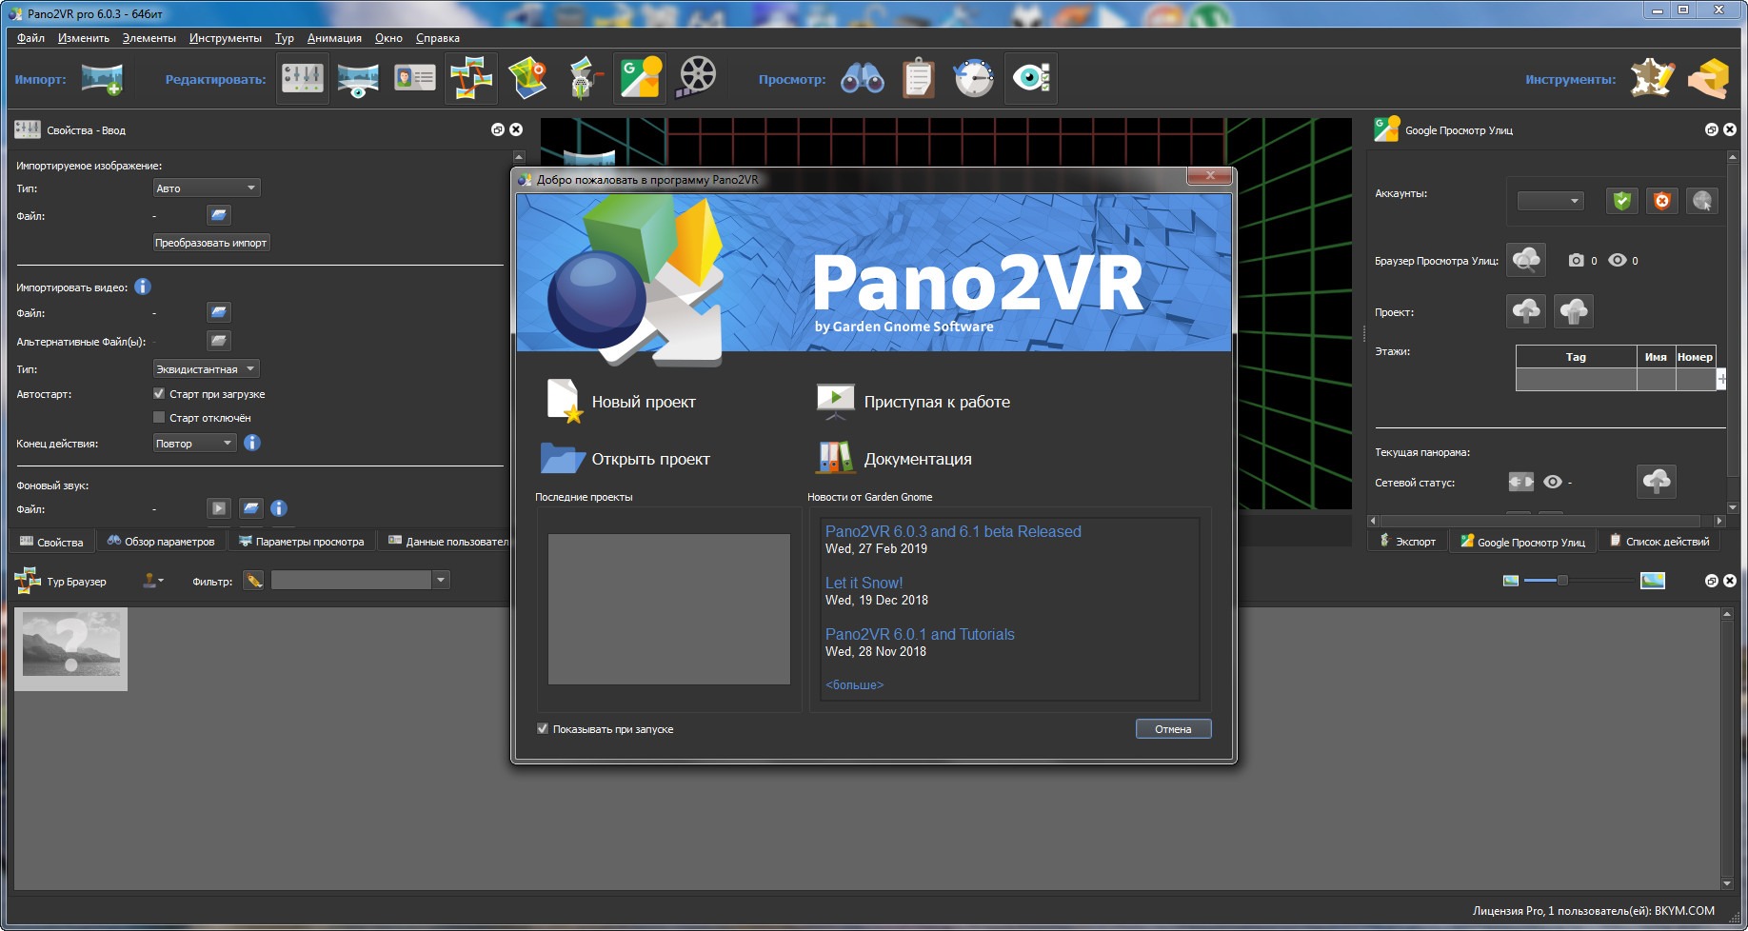Image resolution: width=1748 pixels, height=931 pixels.
Task: Browse for alternative video files
Action: 219,341
